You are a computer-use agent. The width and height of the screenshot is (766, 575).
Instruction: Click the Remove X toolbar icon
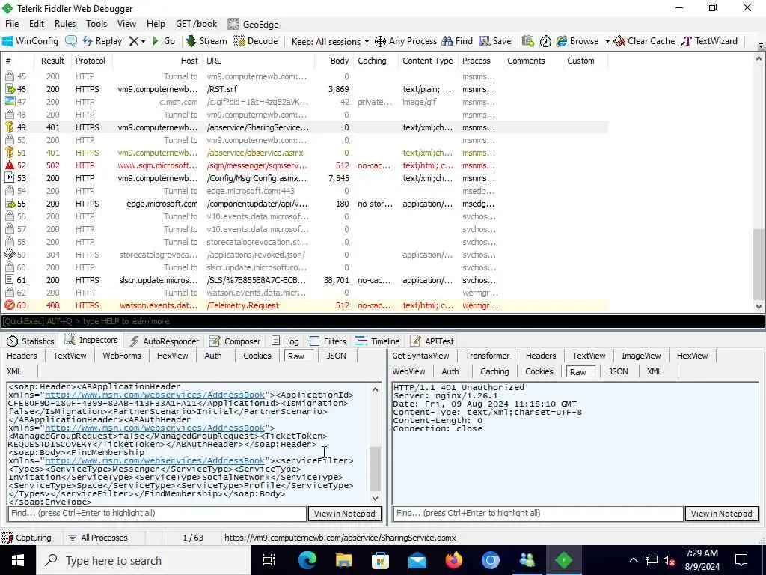[x=133, y=42]
